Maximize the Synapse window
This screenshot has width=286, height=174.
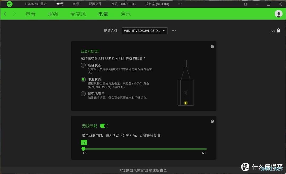(x=269, y=4)
